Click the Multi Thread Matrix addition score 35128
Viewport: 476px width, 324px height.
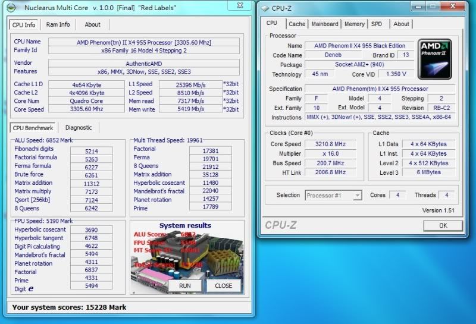tap(211, 174)
